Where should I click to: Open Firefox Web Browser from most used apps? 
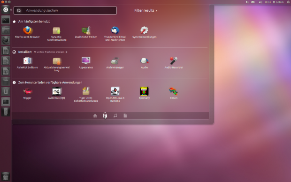pyautogui.click(x=27, y=32)
